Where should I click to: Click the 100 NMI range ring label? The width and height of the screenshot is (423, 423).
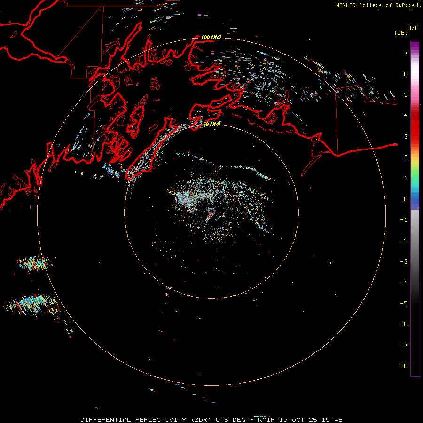coord(211,37)
